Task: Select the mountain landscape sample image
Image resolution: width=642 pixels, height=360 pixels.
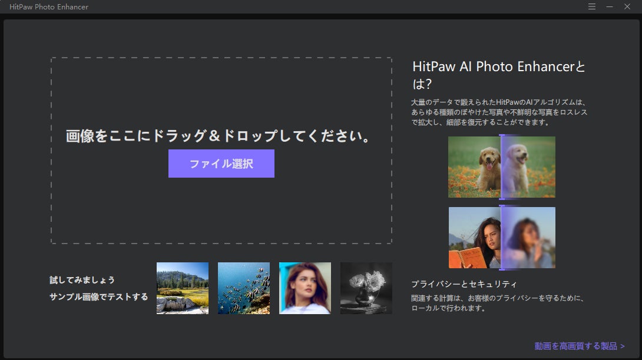Action: [x=182, y=288]
